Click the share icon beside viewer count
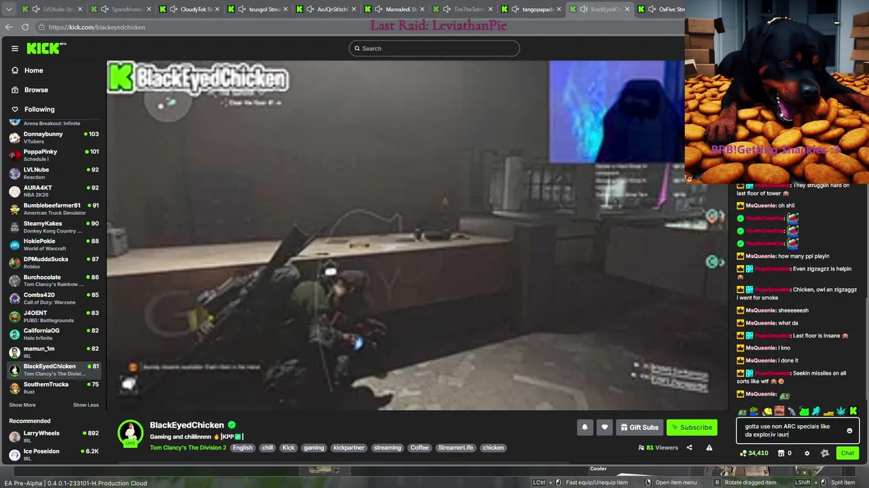Image resolution: width=869 pixels, height=488 pixels. click(689, 447)
